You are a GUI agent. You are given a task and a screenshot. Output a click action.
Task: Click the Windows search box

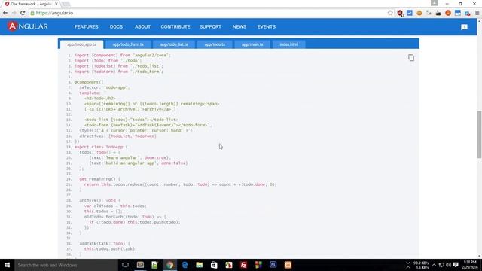tap(66, 265)
